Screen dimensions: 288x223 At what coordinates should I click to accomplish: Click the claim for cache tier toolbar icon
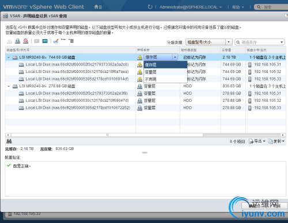pos(9,41)
